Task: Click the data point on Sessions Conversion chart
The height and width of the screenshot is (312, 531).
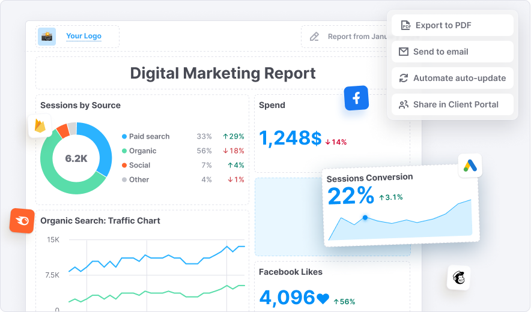Action: [365, 217]
